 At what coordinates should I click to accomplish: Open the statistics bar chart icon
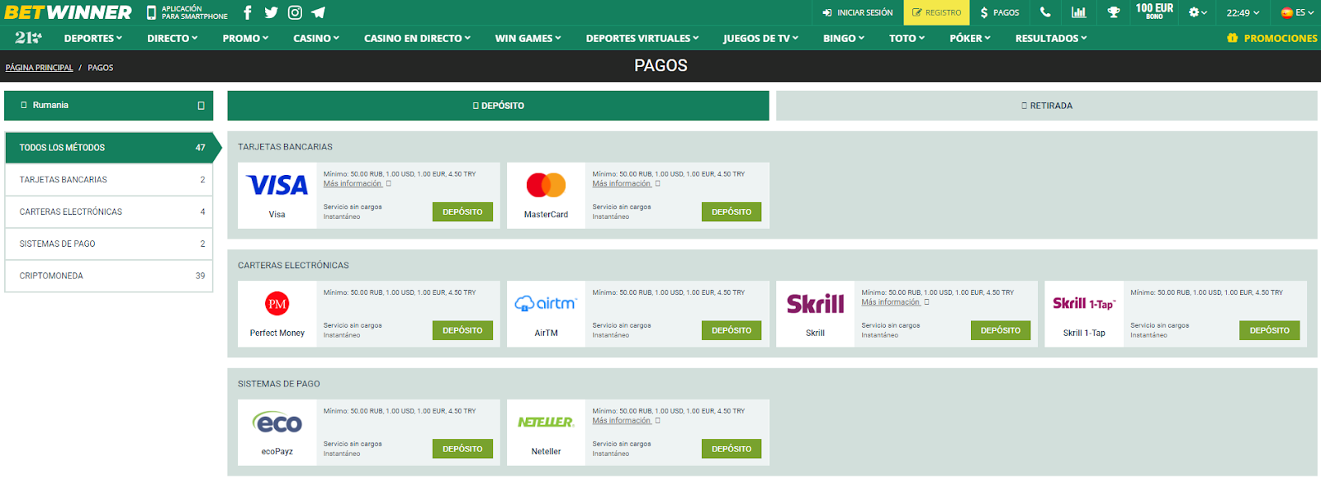(x=1079, y=12)
